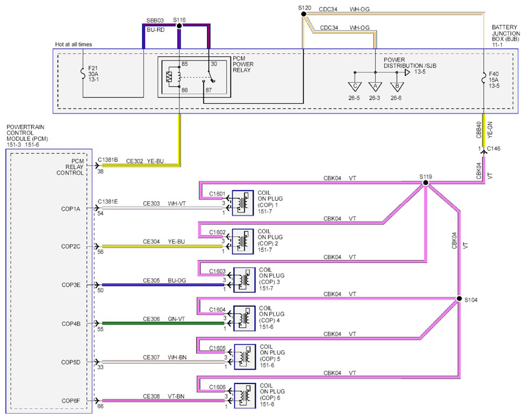525x419 pixels.
Task: Select the "SBB03" circuit label
Action: (x=155, y=20)
